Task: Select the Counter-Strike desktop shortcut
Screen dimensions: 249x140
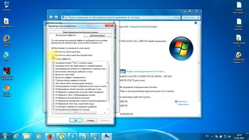Action: click(x=7, y=73)
